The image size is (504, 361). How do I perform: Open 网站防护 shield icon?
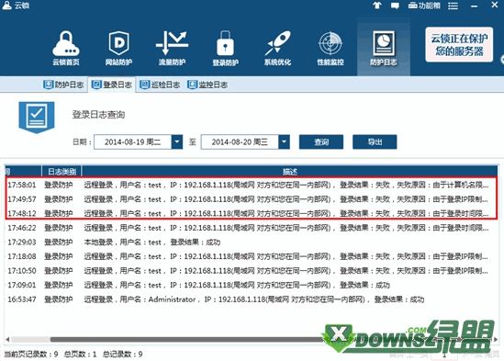[x=118, y=49]
